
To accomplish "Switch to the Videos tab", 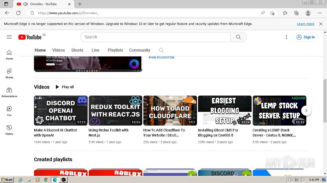I will (x=59, y=50).
